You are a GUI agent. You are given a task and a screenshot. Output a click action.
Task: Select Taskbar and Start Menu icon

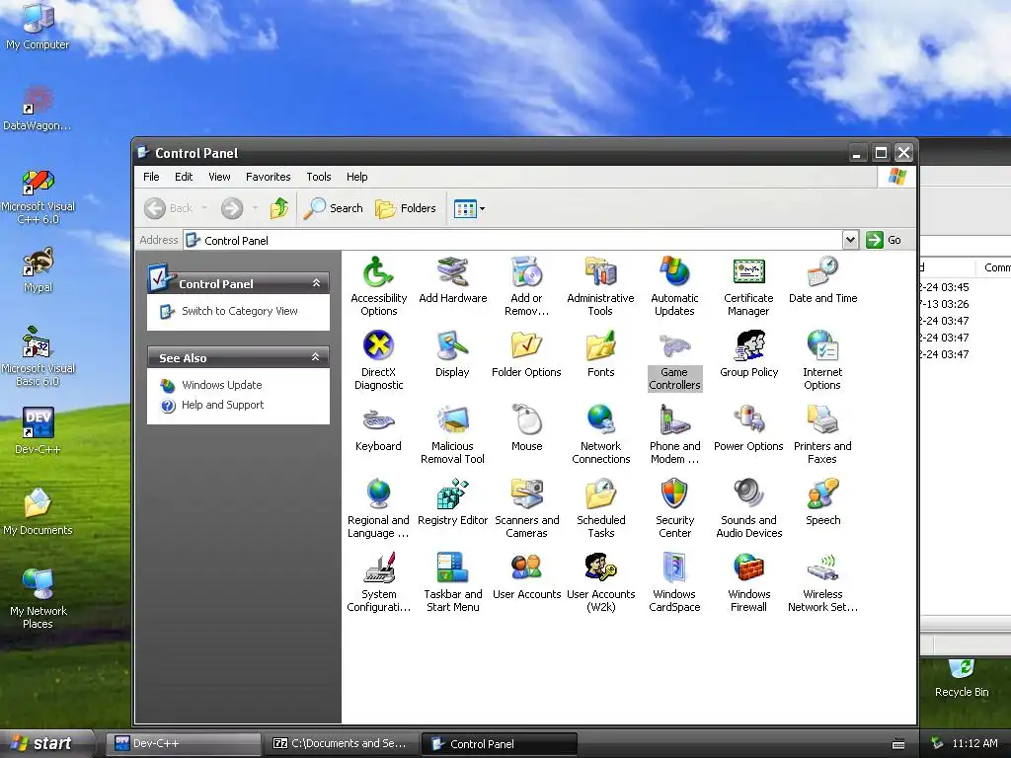[x=452, y=582]
